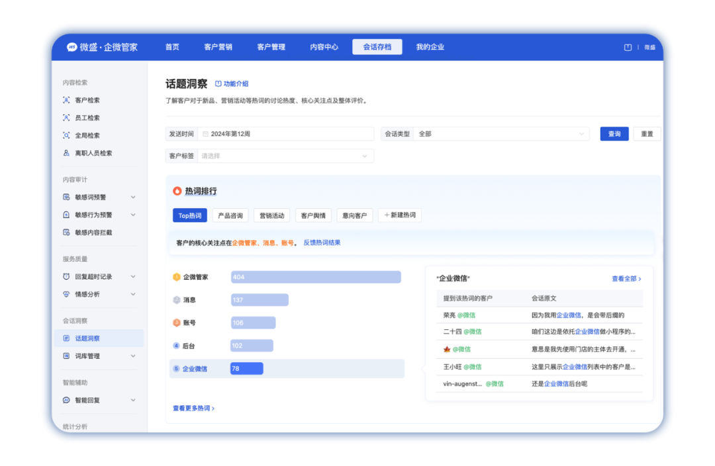Open 客户管理 in top navigation
Image resolution: width=715 pixels, height=466 pixels.
click(x=271, y=47)
